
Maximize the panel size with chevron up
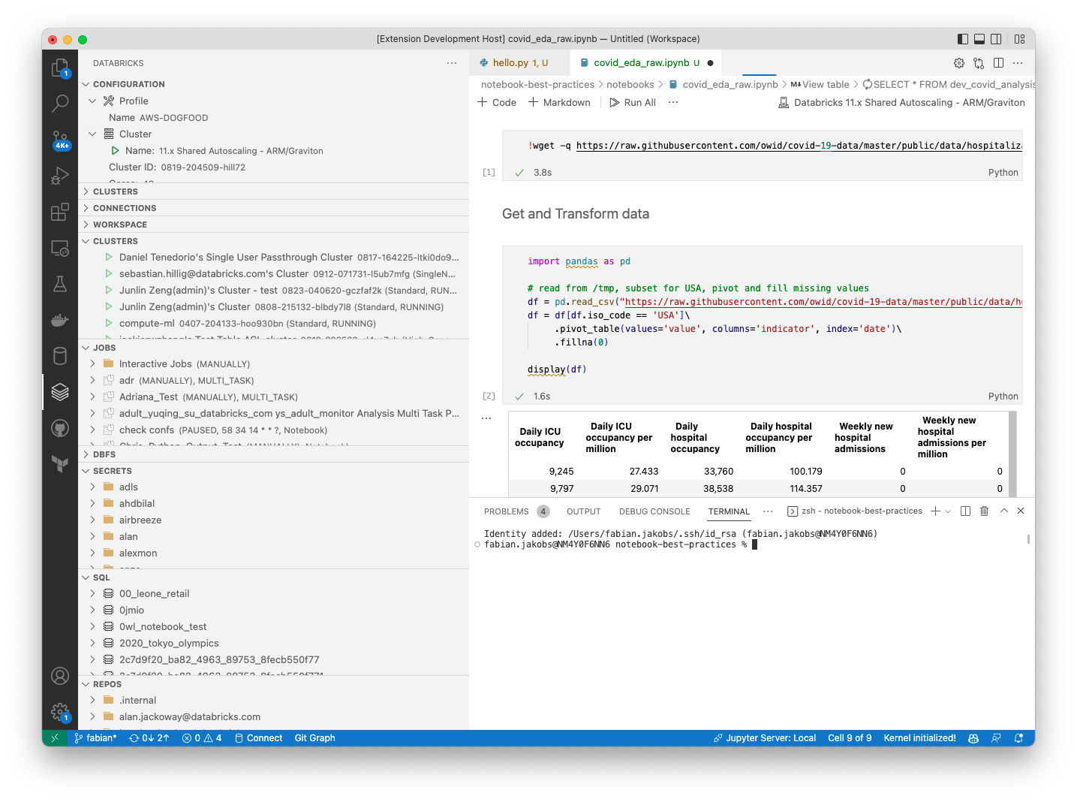1004,511
